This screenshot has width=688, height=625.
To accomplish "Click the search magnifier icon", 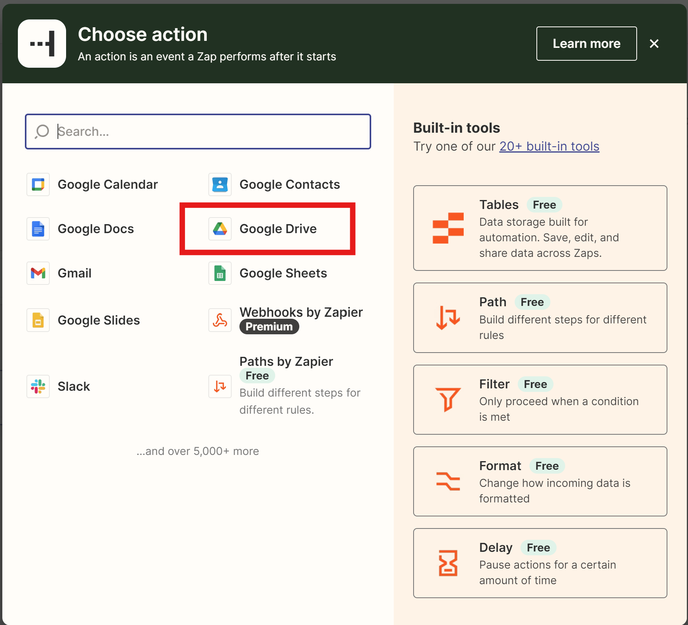I will click(42, 132).
